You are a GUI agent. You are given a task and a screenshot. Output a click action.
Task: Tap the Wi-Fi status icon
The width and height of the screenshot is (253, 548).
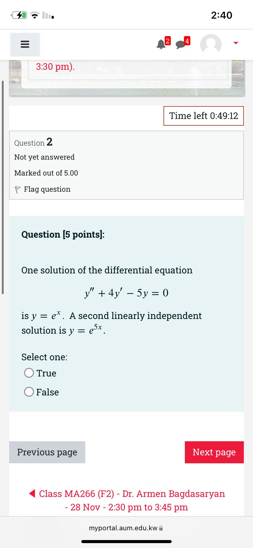click(35, 15)
